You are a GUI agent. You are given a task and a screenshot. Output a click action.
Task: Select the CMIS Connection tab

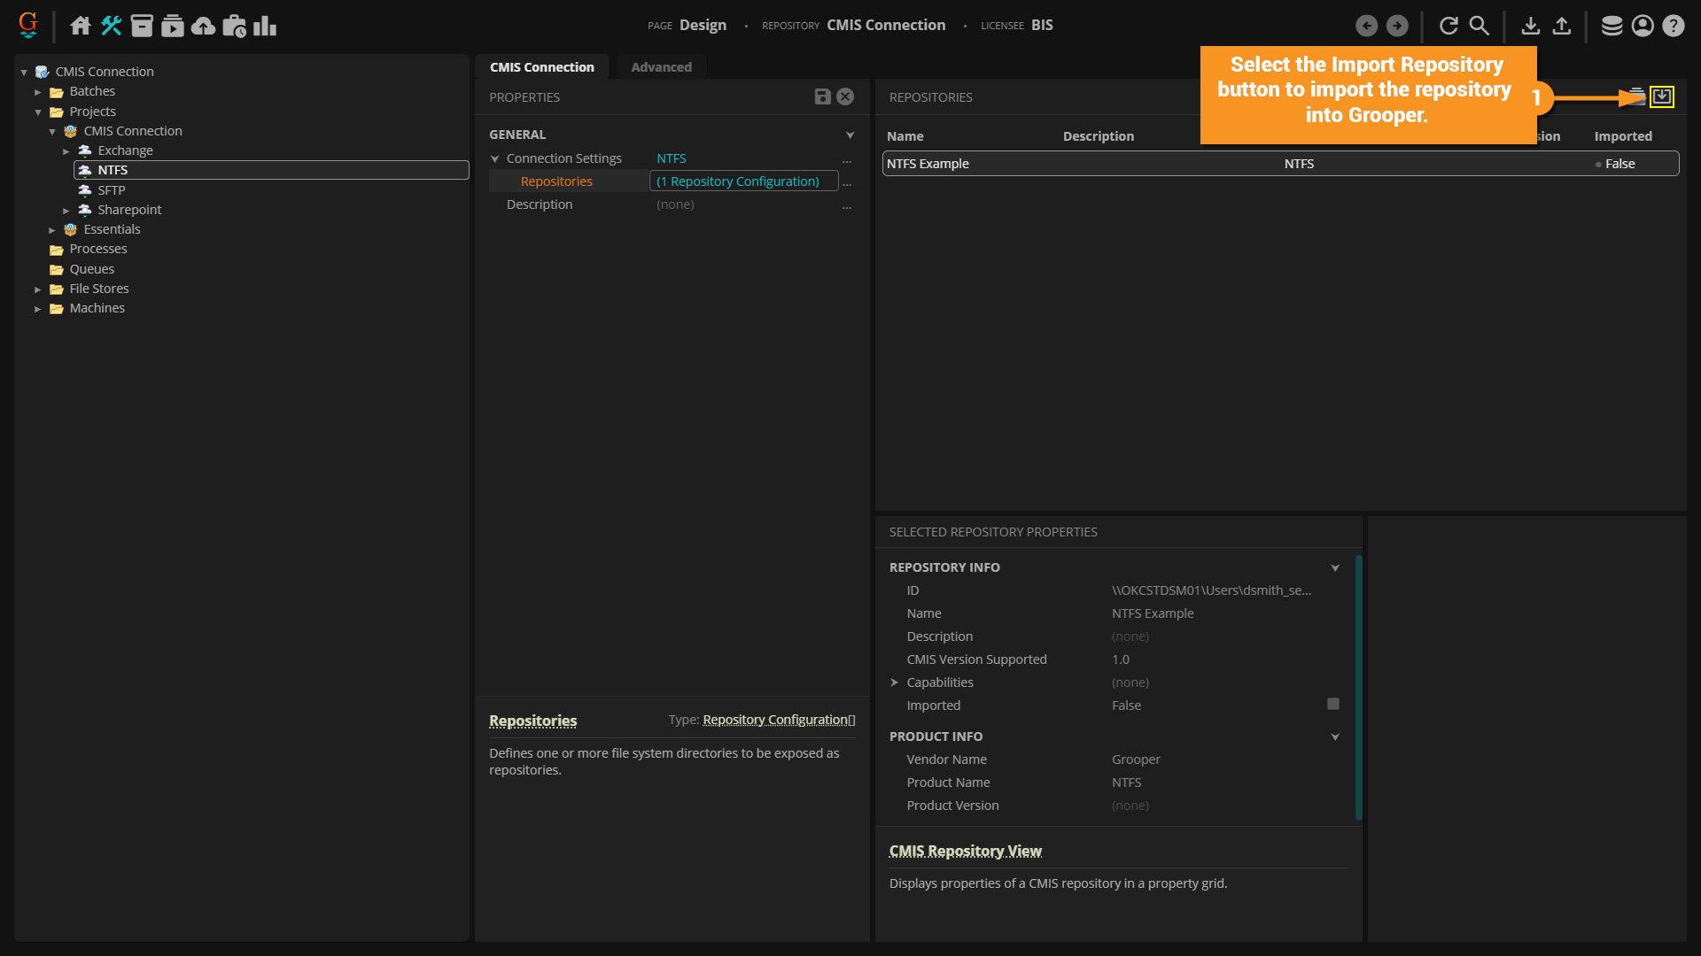click(x=541, y=67)
